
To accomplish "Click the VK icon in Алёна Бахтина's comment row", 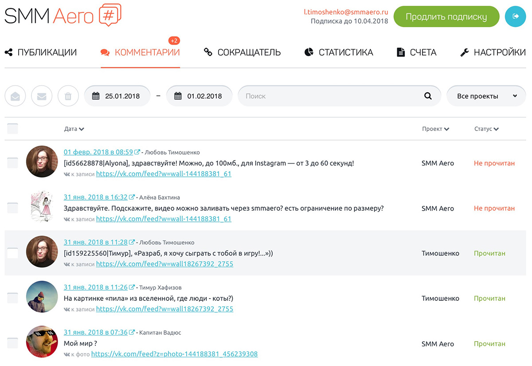I will pos(67,219).
